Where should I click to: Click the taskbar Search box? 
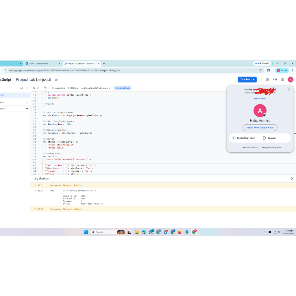[x=108, y=232]
